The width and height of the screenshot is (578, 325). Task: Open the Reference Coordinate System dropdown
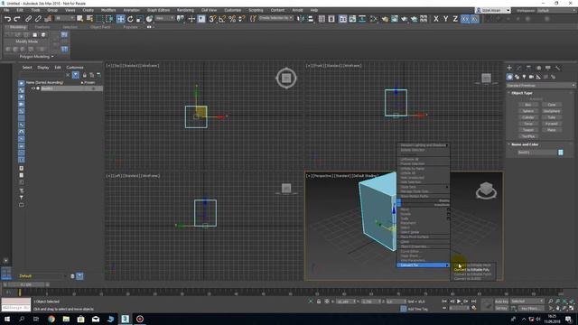[164, 18]
